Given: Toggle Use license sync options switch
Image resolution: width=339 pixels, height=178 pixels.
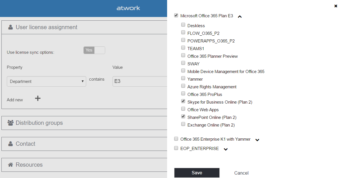Looking at the screenshot, I should (x=94, y=50).
